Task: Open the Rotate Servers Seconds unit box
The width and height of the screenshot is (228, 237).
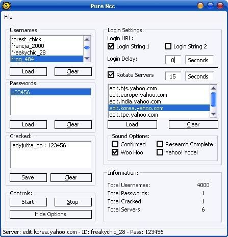Action: pos(199,76)
